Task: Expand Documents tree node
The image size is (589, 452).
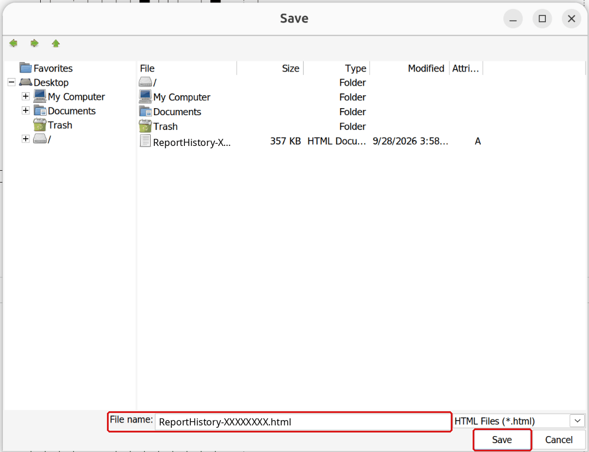Action: (25, 110)
